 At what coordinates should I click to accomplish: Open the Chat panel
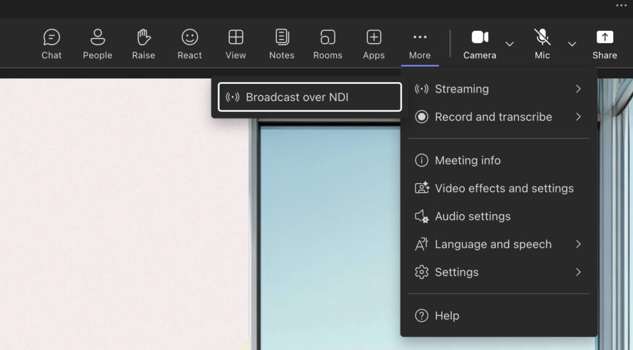coord(52,44)
